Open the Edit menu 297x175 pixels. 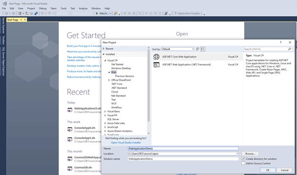(x=12, y=9)
